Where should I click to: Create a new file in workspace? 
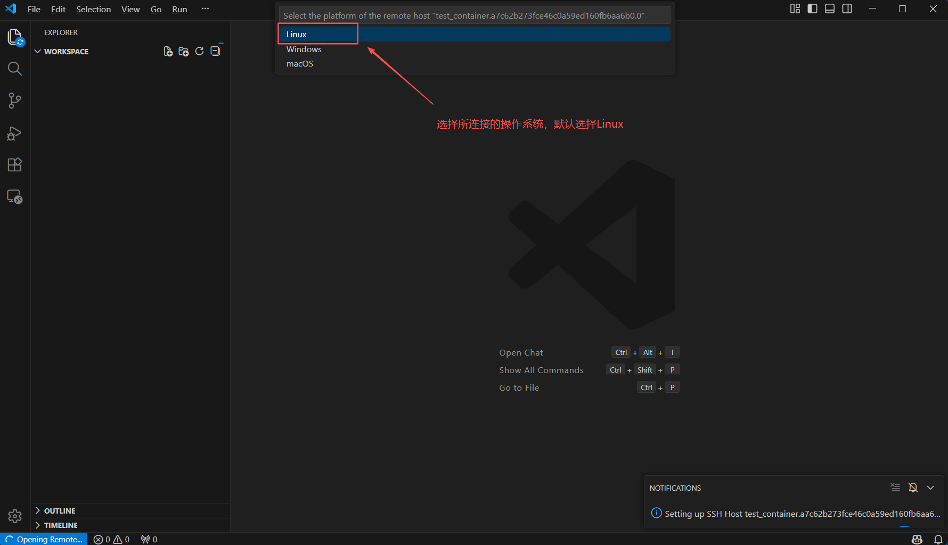168,51
